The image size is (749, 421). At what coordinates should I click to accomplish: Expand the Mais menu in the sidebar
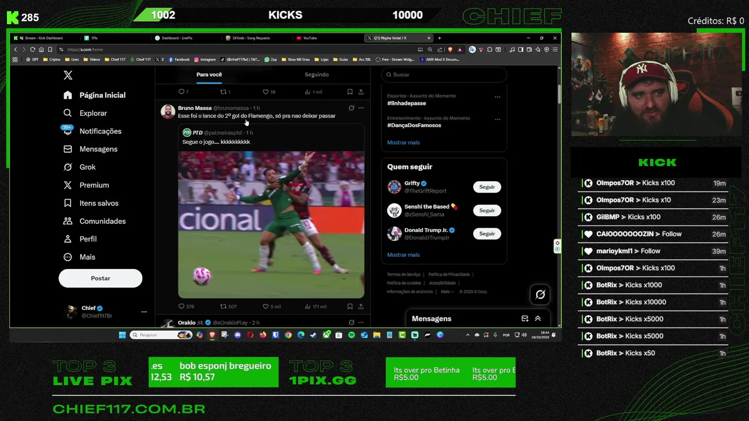point(79,257)
